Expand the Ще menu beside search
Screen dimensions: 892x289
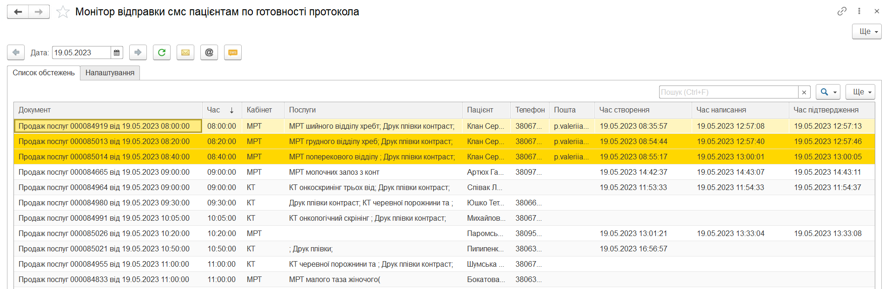(x=860, y=92)
